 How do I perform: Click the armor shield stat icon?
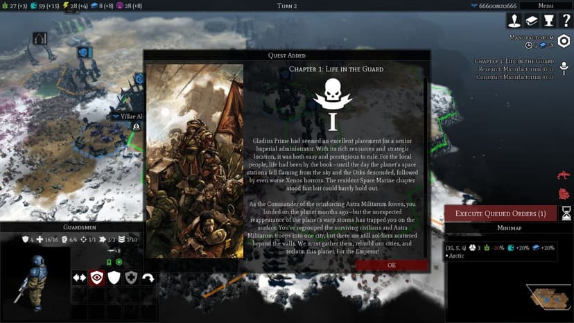coord(25,240)
